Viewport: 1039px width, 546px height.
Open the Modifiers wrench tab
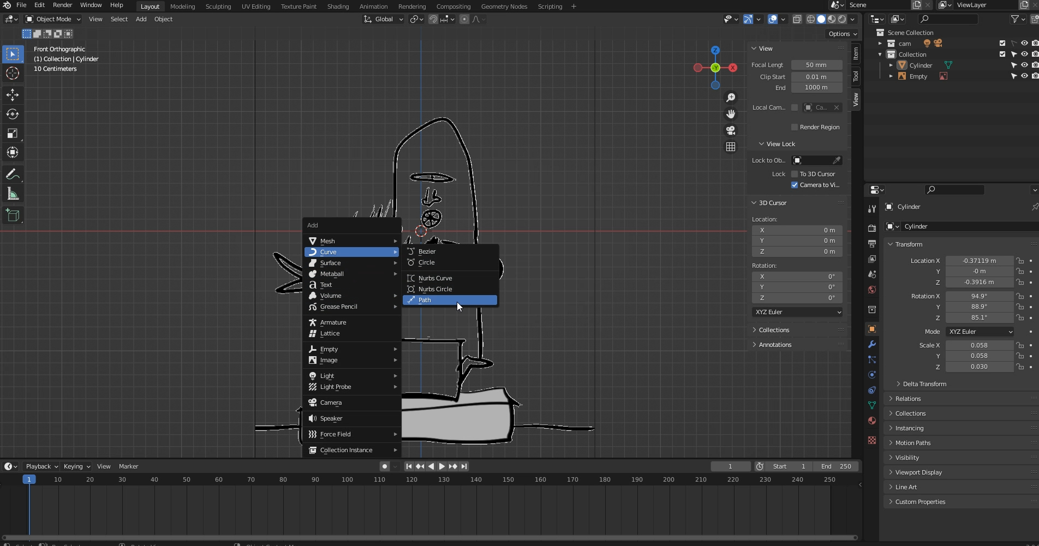click(x=871, y=344)
